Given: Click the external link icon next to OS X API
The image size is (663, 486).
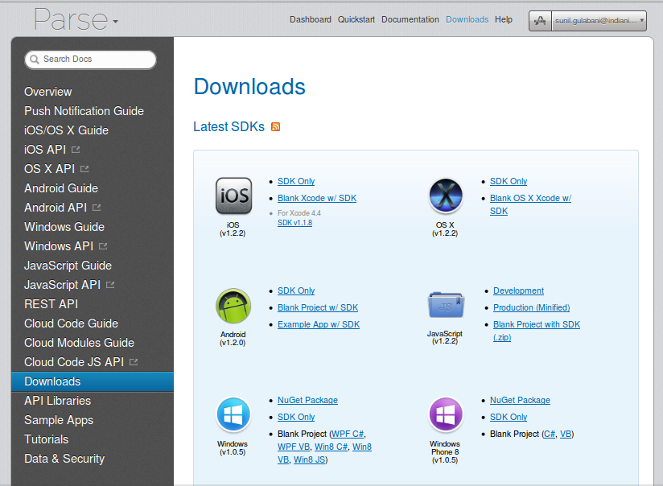Looking at the screenshot, I should (x=84, y=169).
